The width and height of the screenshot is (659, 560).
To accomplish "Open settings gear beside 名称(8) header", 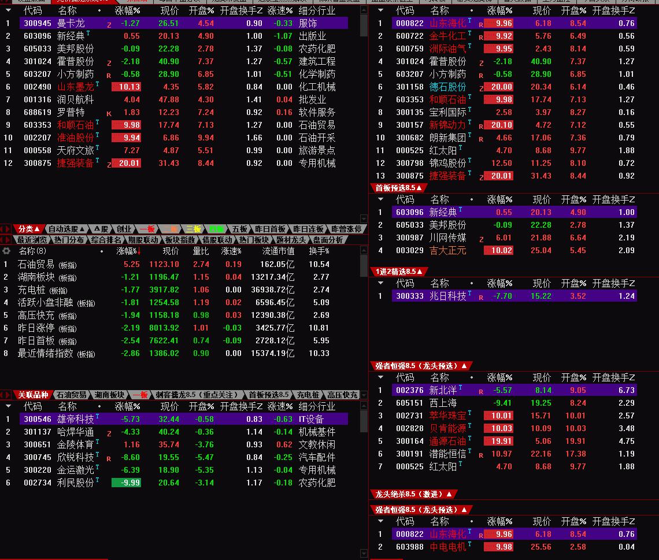I will (x=6, y=251).
